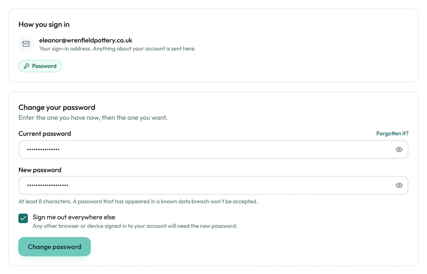
Task: Click the 'Any other browser or device' description
Action: [x=135, y=226]
